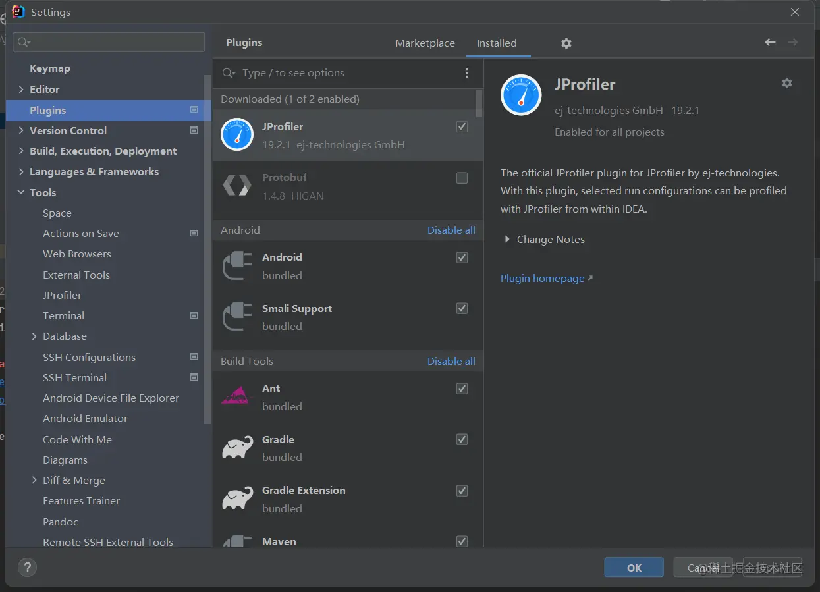Navigate back with the left arrow
This screenshot has width=820, height=592.
pos(770,42)
